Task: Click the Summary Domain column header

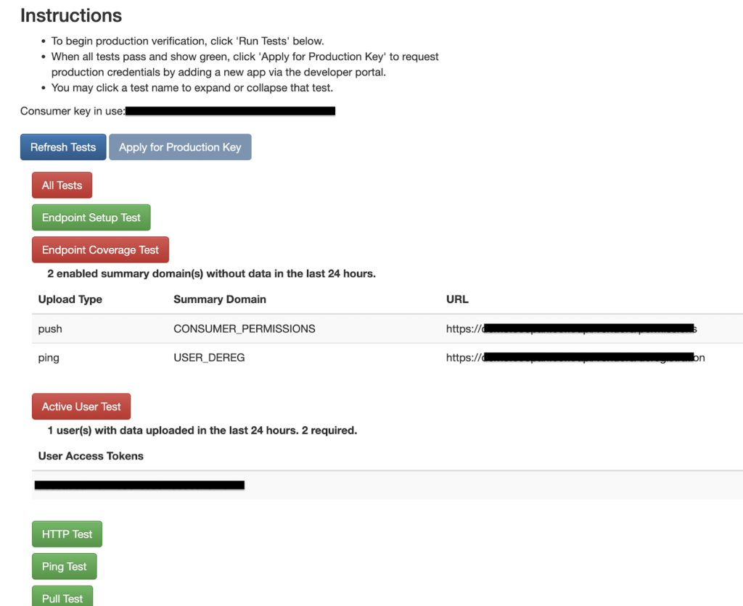Action: (x=220, y=299)
